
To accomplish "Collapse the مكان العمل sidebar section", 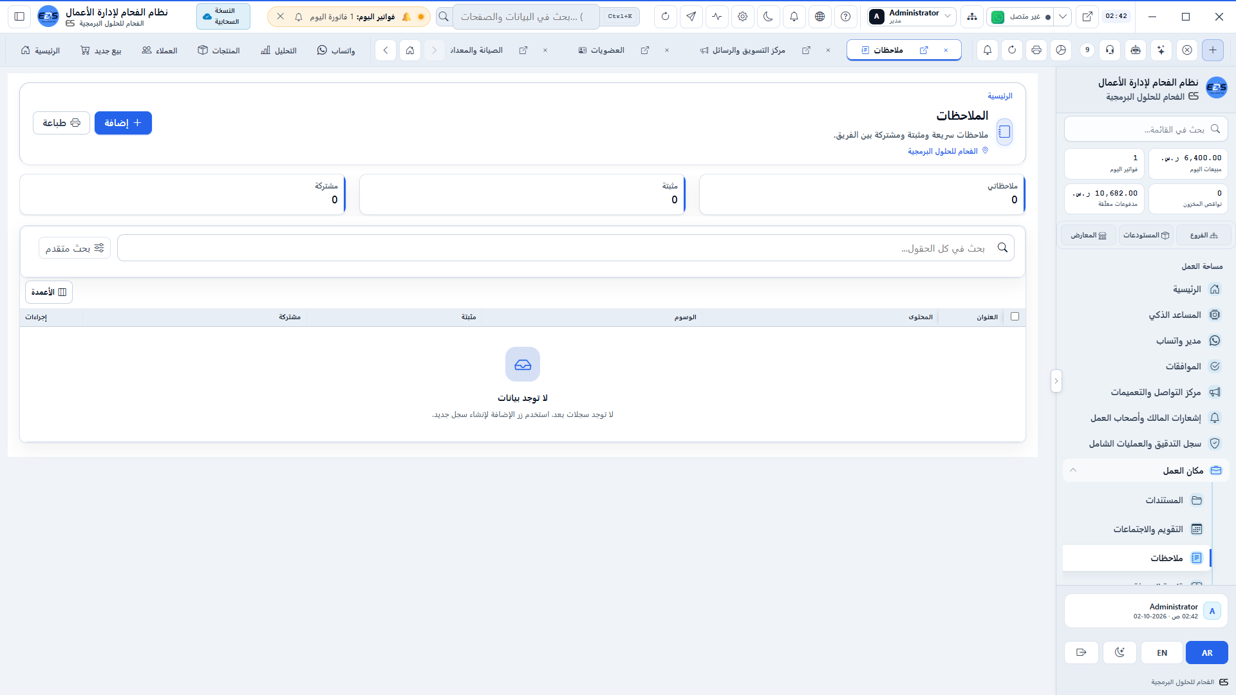I will [x=1146, y=470].
